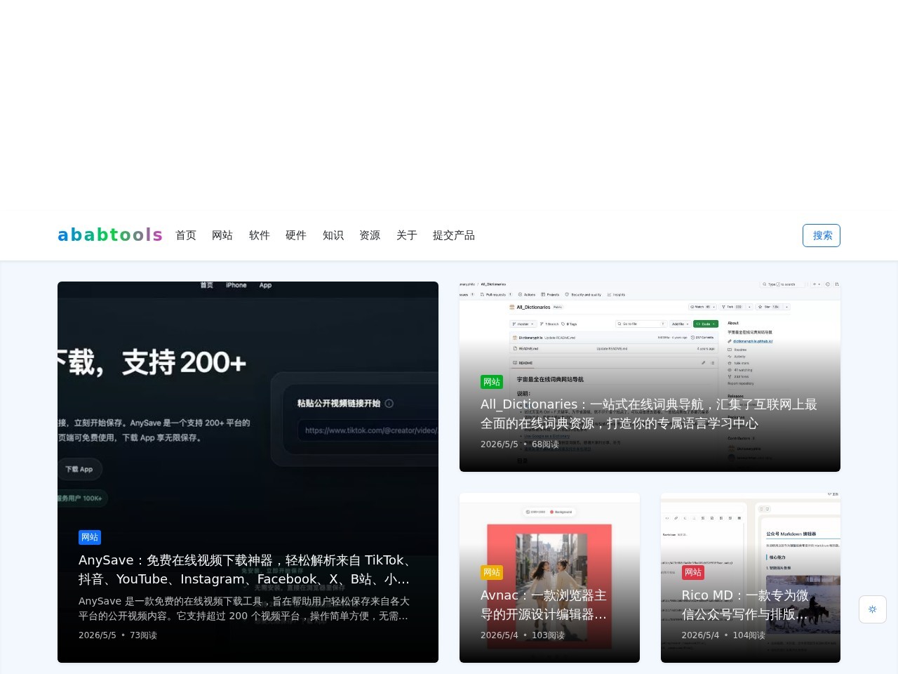Open the 关于 page
The width and height of the screenshot is (898, 674).
(x=407, y=235)
